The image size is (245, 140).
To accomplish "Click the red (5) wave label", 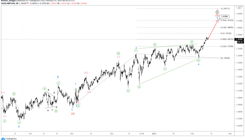I will pos(217,15).
